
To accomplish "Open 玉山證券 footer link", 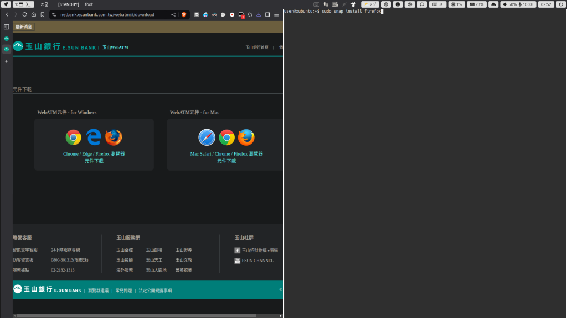I will tap(184, 250).
